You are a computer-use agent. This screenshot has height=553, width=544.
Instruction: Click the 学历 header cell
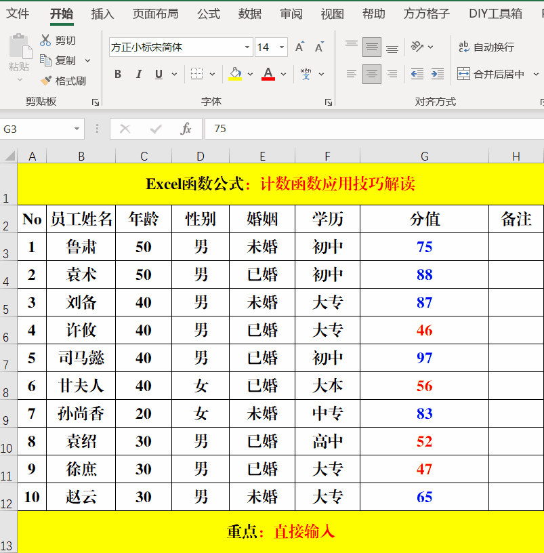pyautogui.click(x=327, y=219)
